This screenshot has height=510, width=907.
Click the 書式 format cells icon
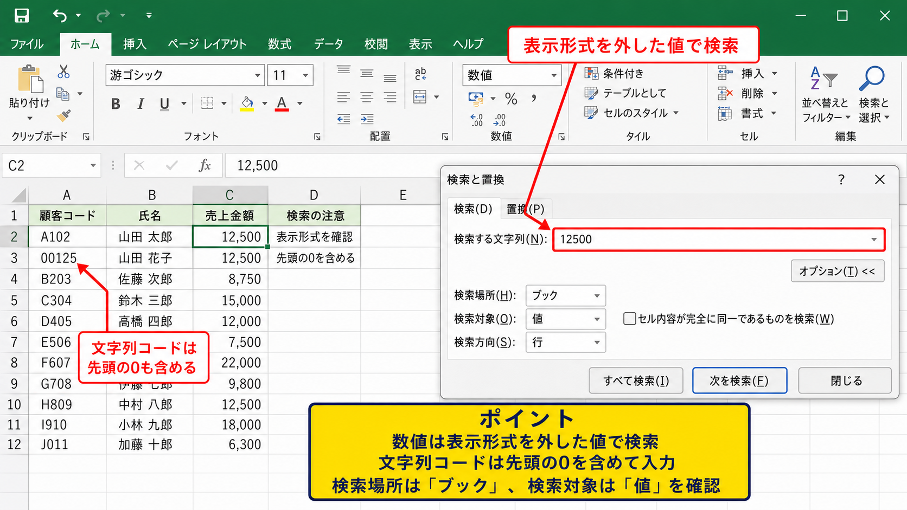725,113
